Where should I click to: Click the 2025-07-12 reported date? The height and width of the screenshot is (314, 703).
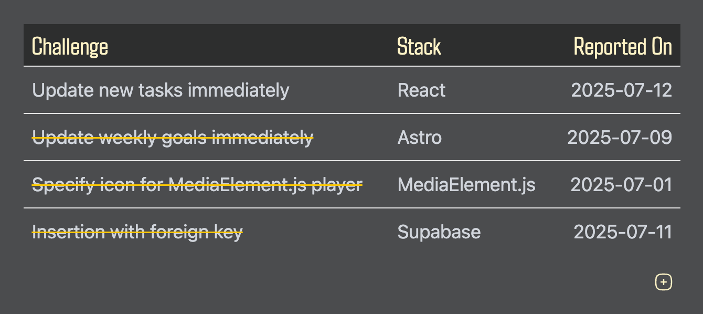[621, 90]
